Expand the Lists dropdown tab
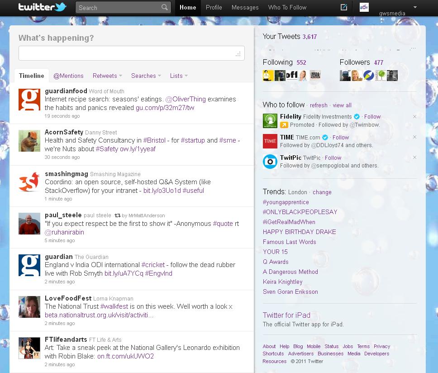 pyautogui.click(x=179, y=76)
